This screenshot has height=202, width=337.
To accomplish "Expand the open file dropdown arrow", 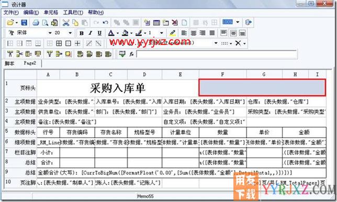I will click(x=17, y=23).
